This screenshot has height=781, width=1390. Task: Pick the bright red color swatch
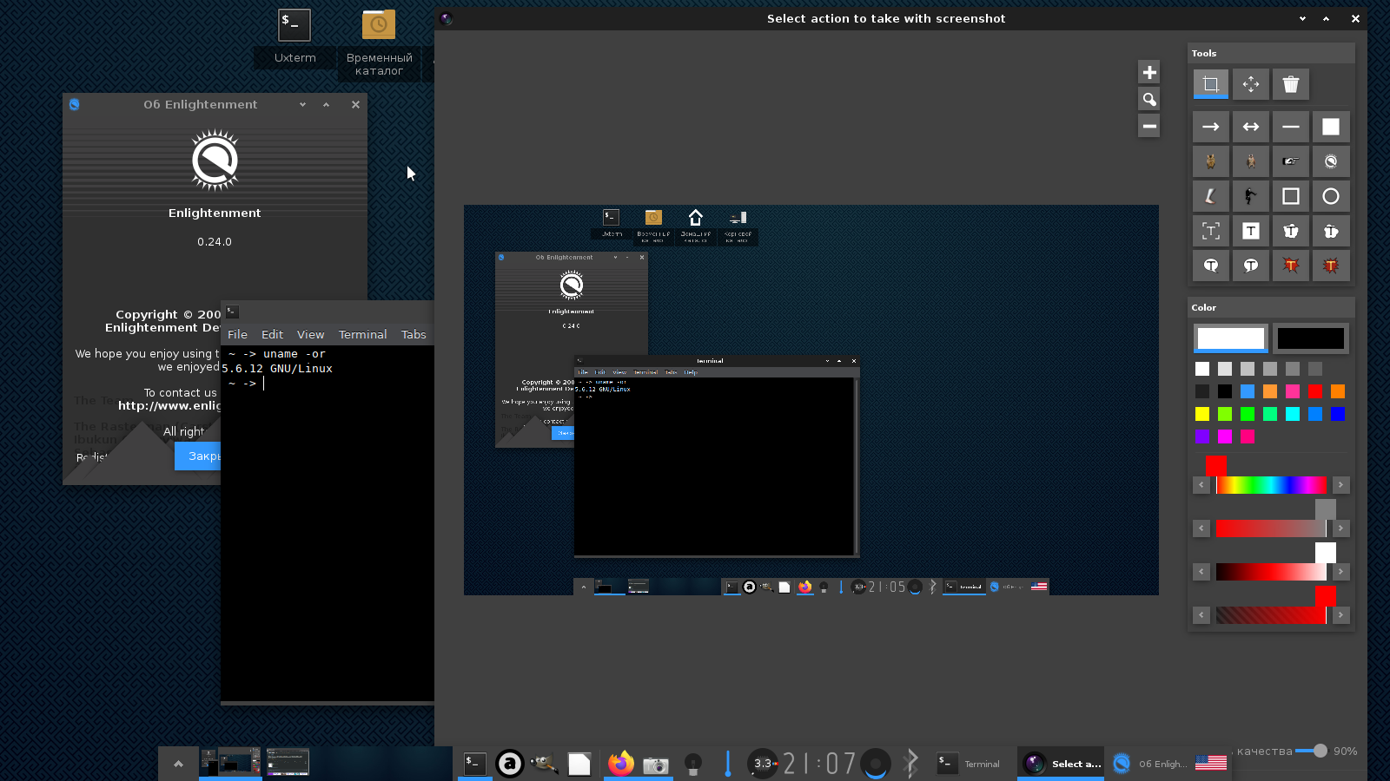point(1314,391)
